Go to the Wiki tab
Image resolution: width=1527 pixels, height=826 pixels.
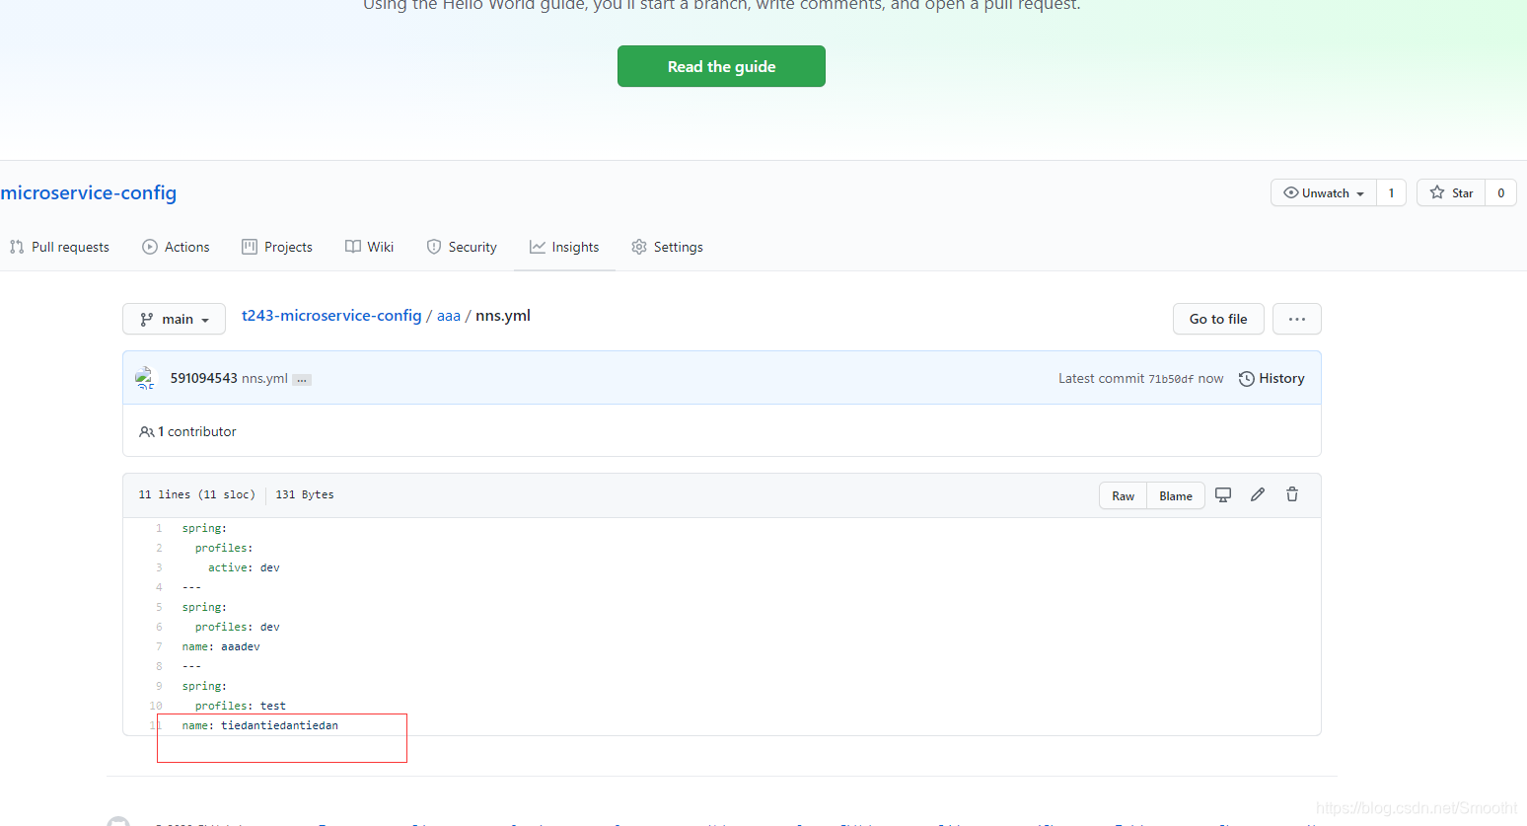[369, 247]
